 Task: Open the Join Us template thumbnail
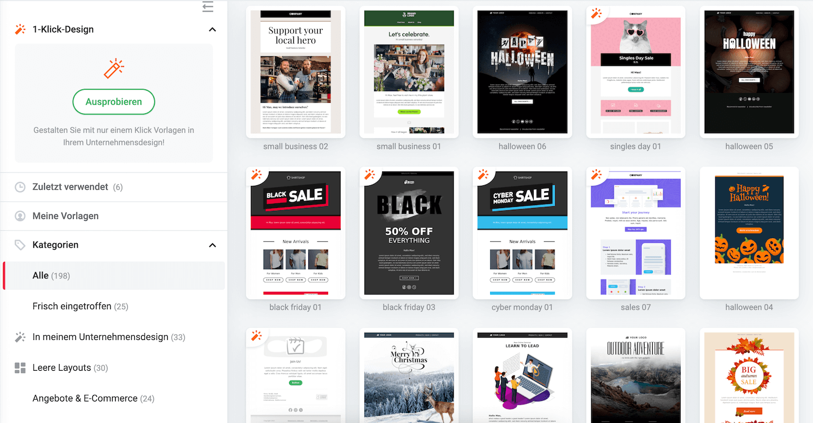296,375
